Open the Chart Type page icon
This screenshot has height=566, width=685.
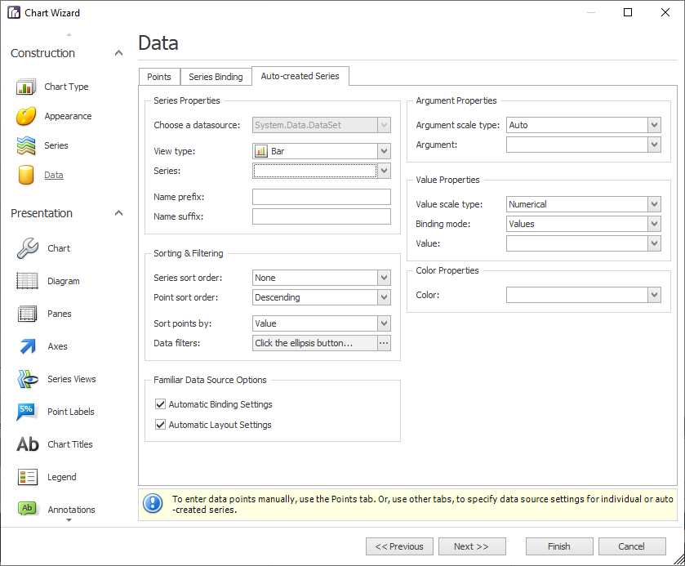[26, 87]
